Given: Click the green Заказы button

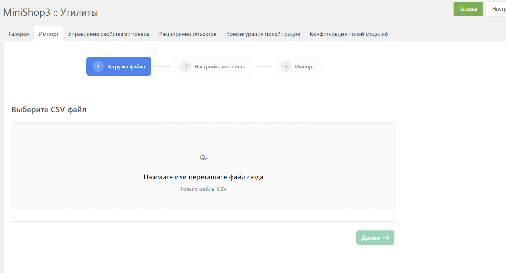Looking at the screenshot, I should (x=468, y=9).
